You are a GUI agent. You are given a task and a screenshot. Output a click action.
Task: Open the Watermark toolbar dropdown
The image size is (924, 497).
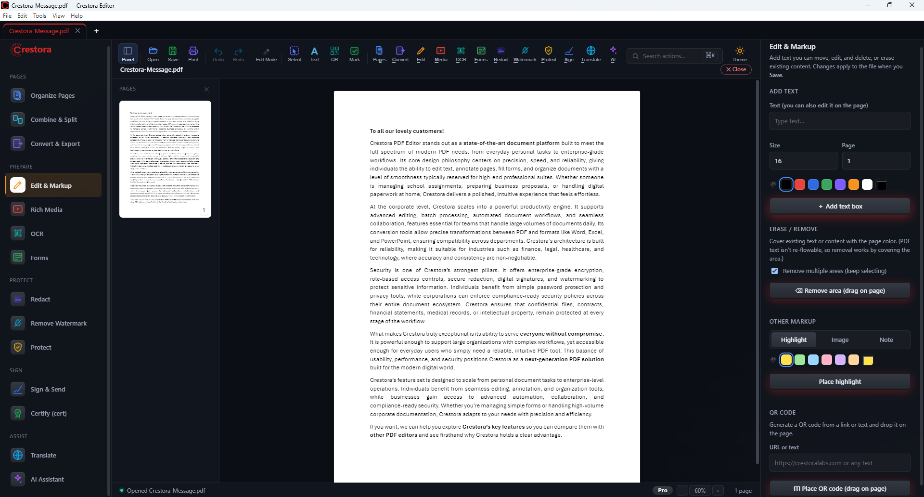[x=525, y=53]
